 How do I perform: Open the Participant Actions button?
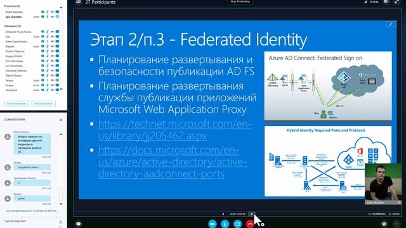click(44, 104)
